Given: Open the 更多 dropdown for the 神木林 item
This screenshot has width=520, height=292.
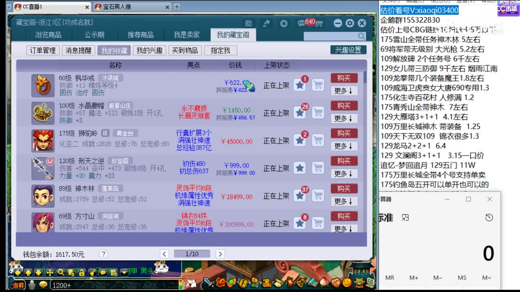Looking at the screenshot, I should point(344,201).
